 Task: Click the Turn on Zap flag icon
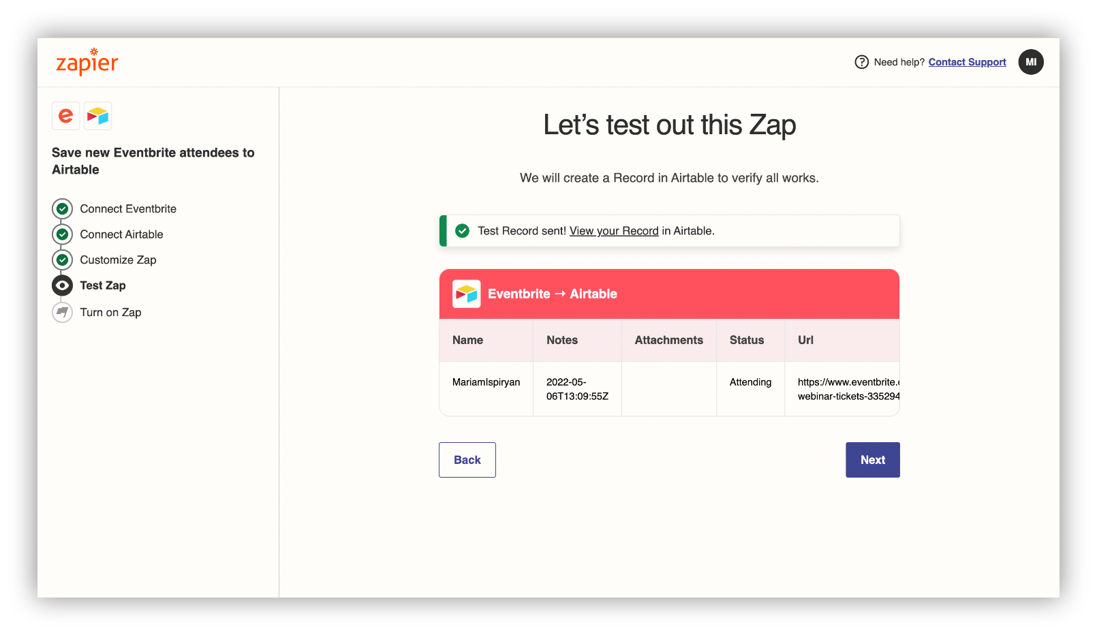pyautogui.click(x=62, y=312)
